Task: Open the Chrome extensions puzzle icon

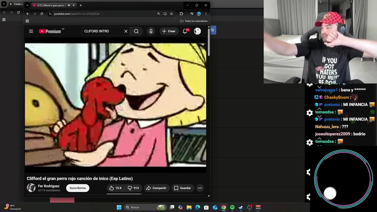Action: (181, 14)
